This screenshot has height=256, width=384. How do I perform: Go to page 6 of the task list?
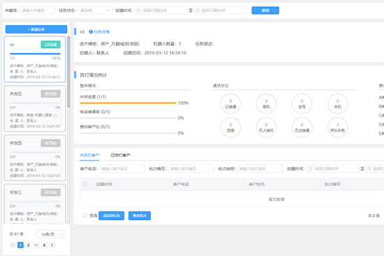tap(44, 245)
